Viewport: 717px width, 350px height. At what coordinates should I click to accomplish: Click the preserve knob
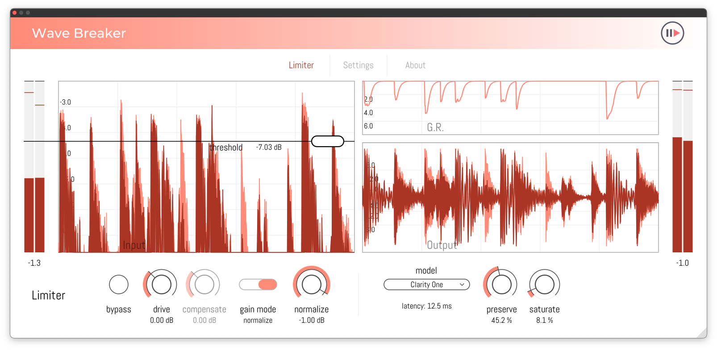click(x=501, y=284)
